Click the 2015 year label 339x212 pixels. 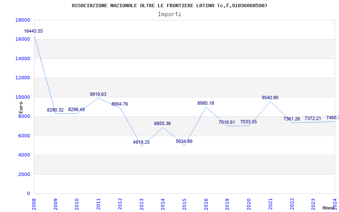tap(184, 204)
